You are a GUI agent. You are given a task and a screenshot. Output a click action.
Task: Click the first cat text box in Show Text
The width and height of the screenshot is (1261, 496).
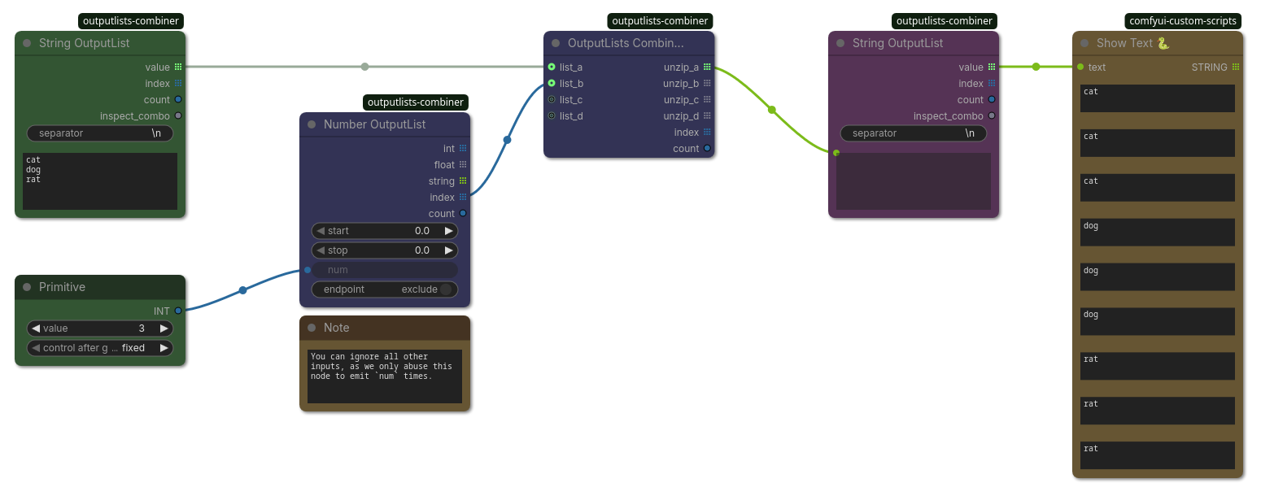1158,98
